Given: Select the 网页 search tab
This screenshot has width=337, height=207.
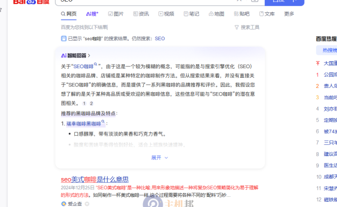Looking at the screenshot, I should click(68, 14).
